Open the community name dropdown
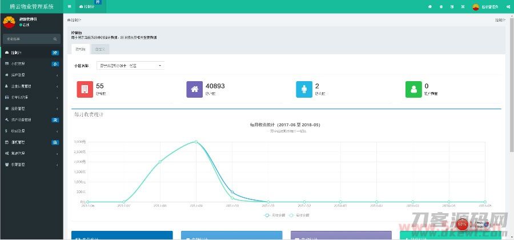The height and width of the screenshot is (240, 514). 130,66
